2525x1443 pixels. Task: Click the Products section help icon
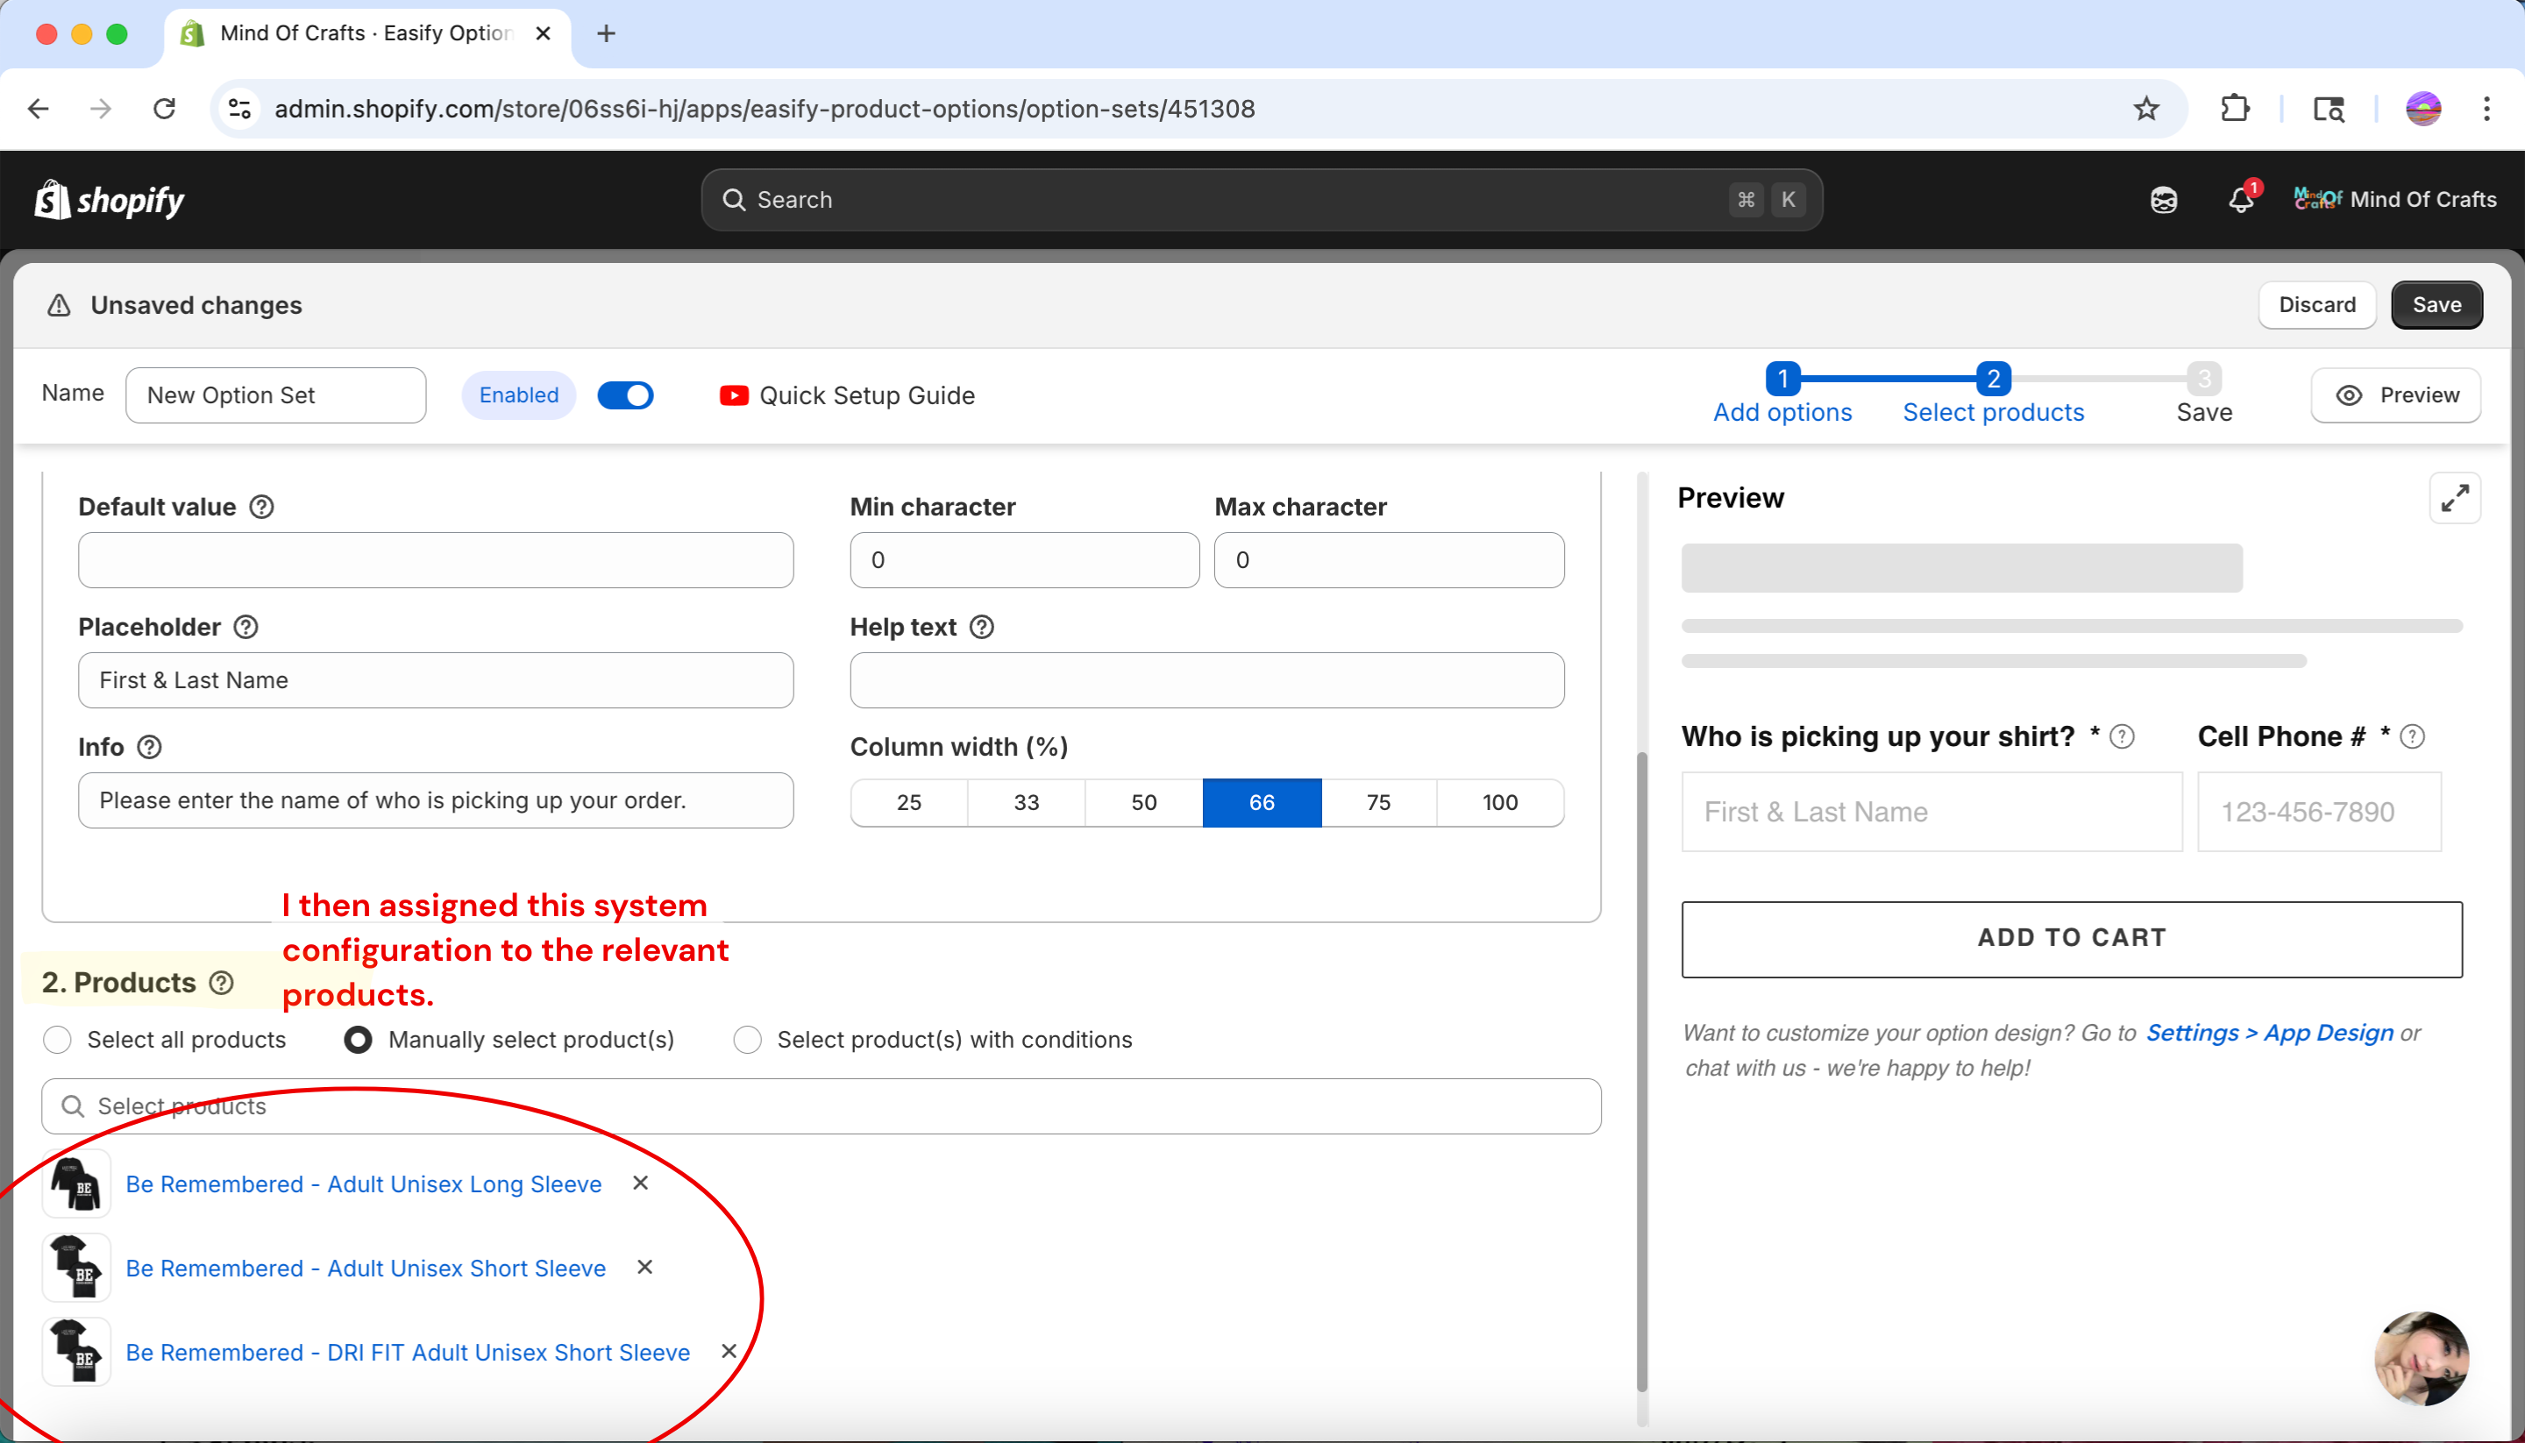click(222, 982)
